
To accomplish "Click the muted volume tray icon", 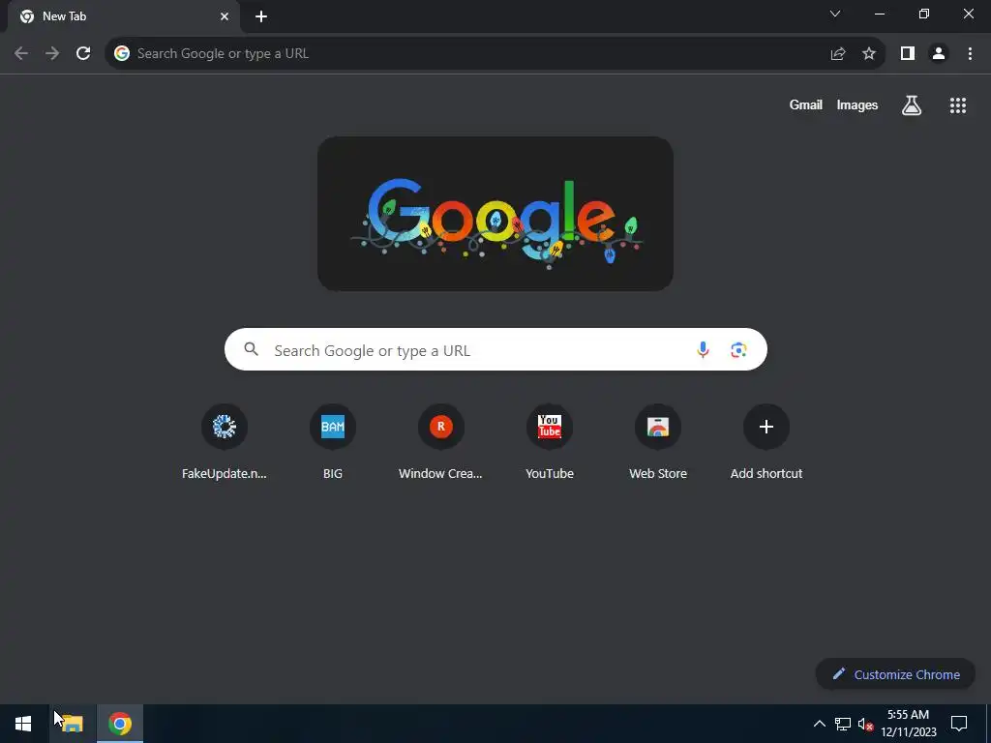I will pos(865,724).
